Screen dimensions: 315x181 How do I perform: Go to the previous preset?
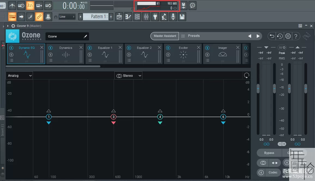tap(250, 36)
